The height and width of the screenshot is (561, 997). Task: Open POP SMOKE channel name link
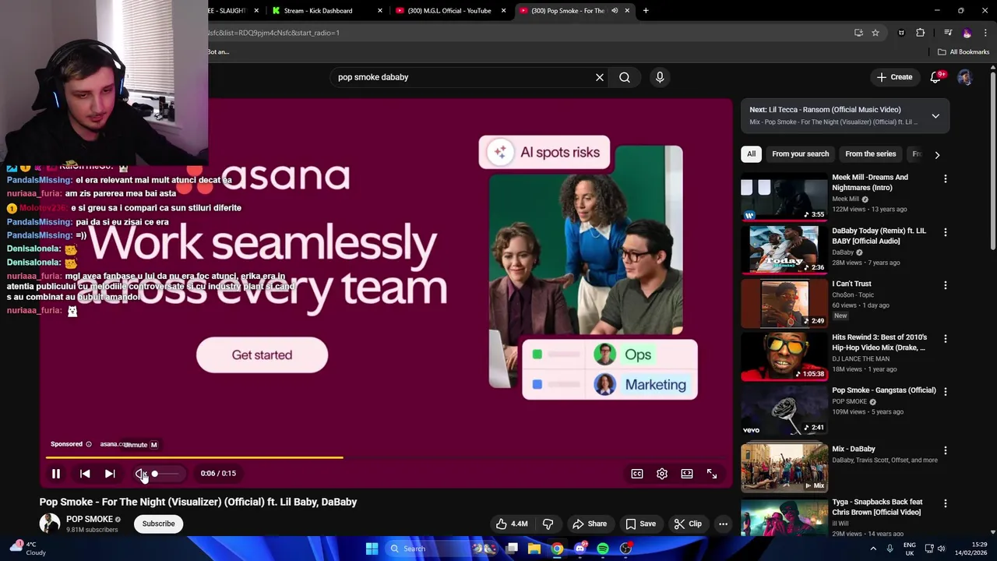pos(90,519)
